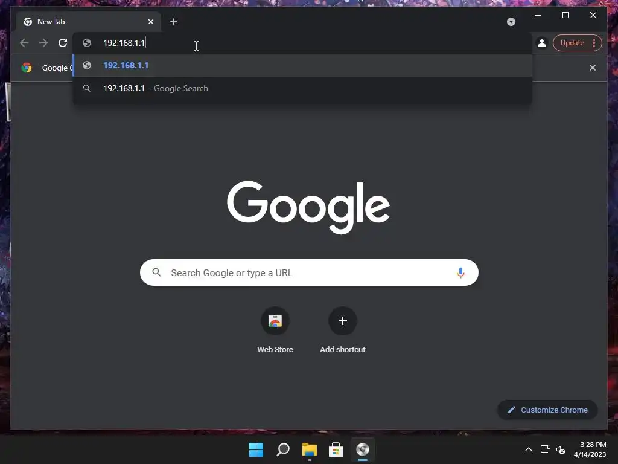Select the New Tab tab
618x464 pixels.
coord(88,22)
